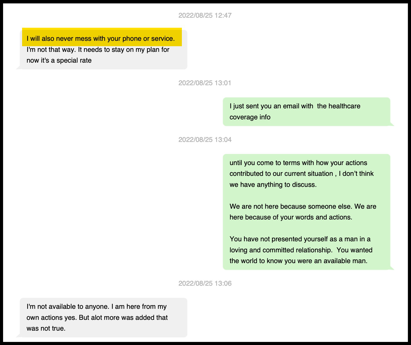Click the 2022/08/25 13:01 timestamp
Image resolution: width=411 pixels, height=345 pixels.
coord(205,83)
